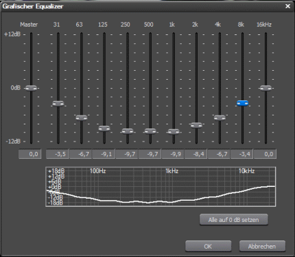Click the 16kHz value field showing 0,0
This screenshot has height=257, width=295.
265,154
